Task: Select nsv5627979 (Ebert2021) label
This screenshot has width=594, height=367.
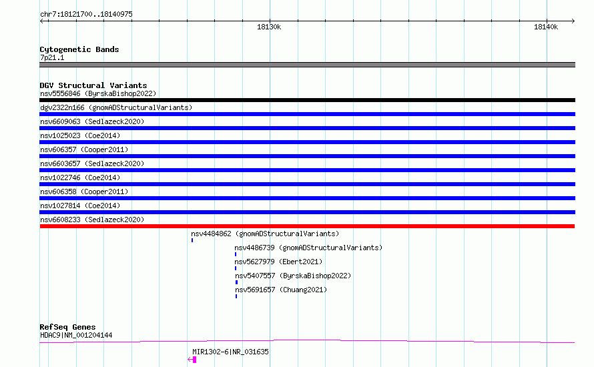Action: [278, 262]
